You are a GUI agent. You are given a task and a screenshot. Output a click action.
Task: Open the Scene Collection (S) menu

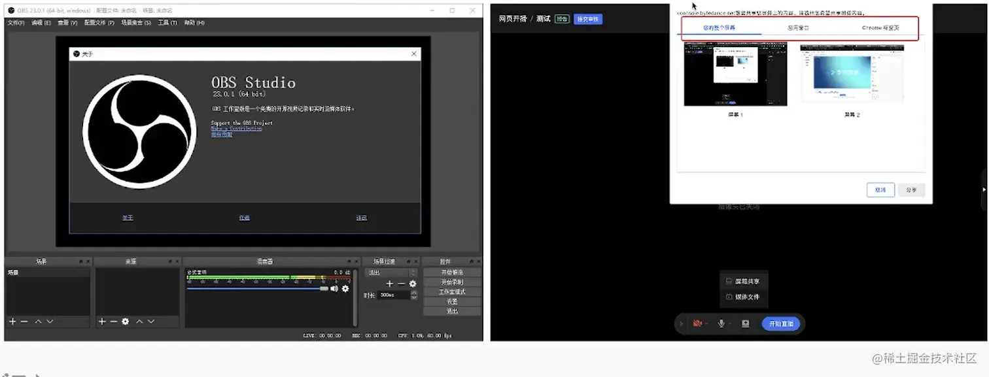coord(136,23)
